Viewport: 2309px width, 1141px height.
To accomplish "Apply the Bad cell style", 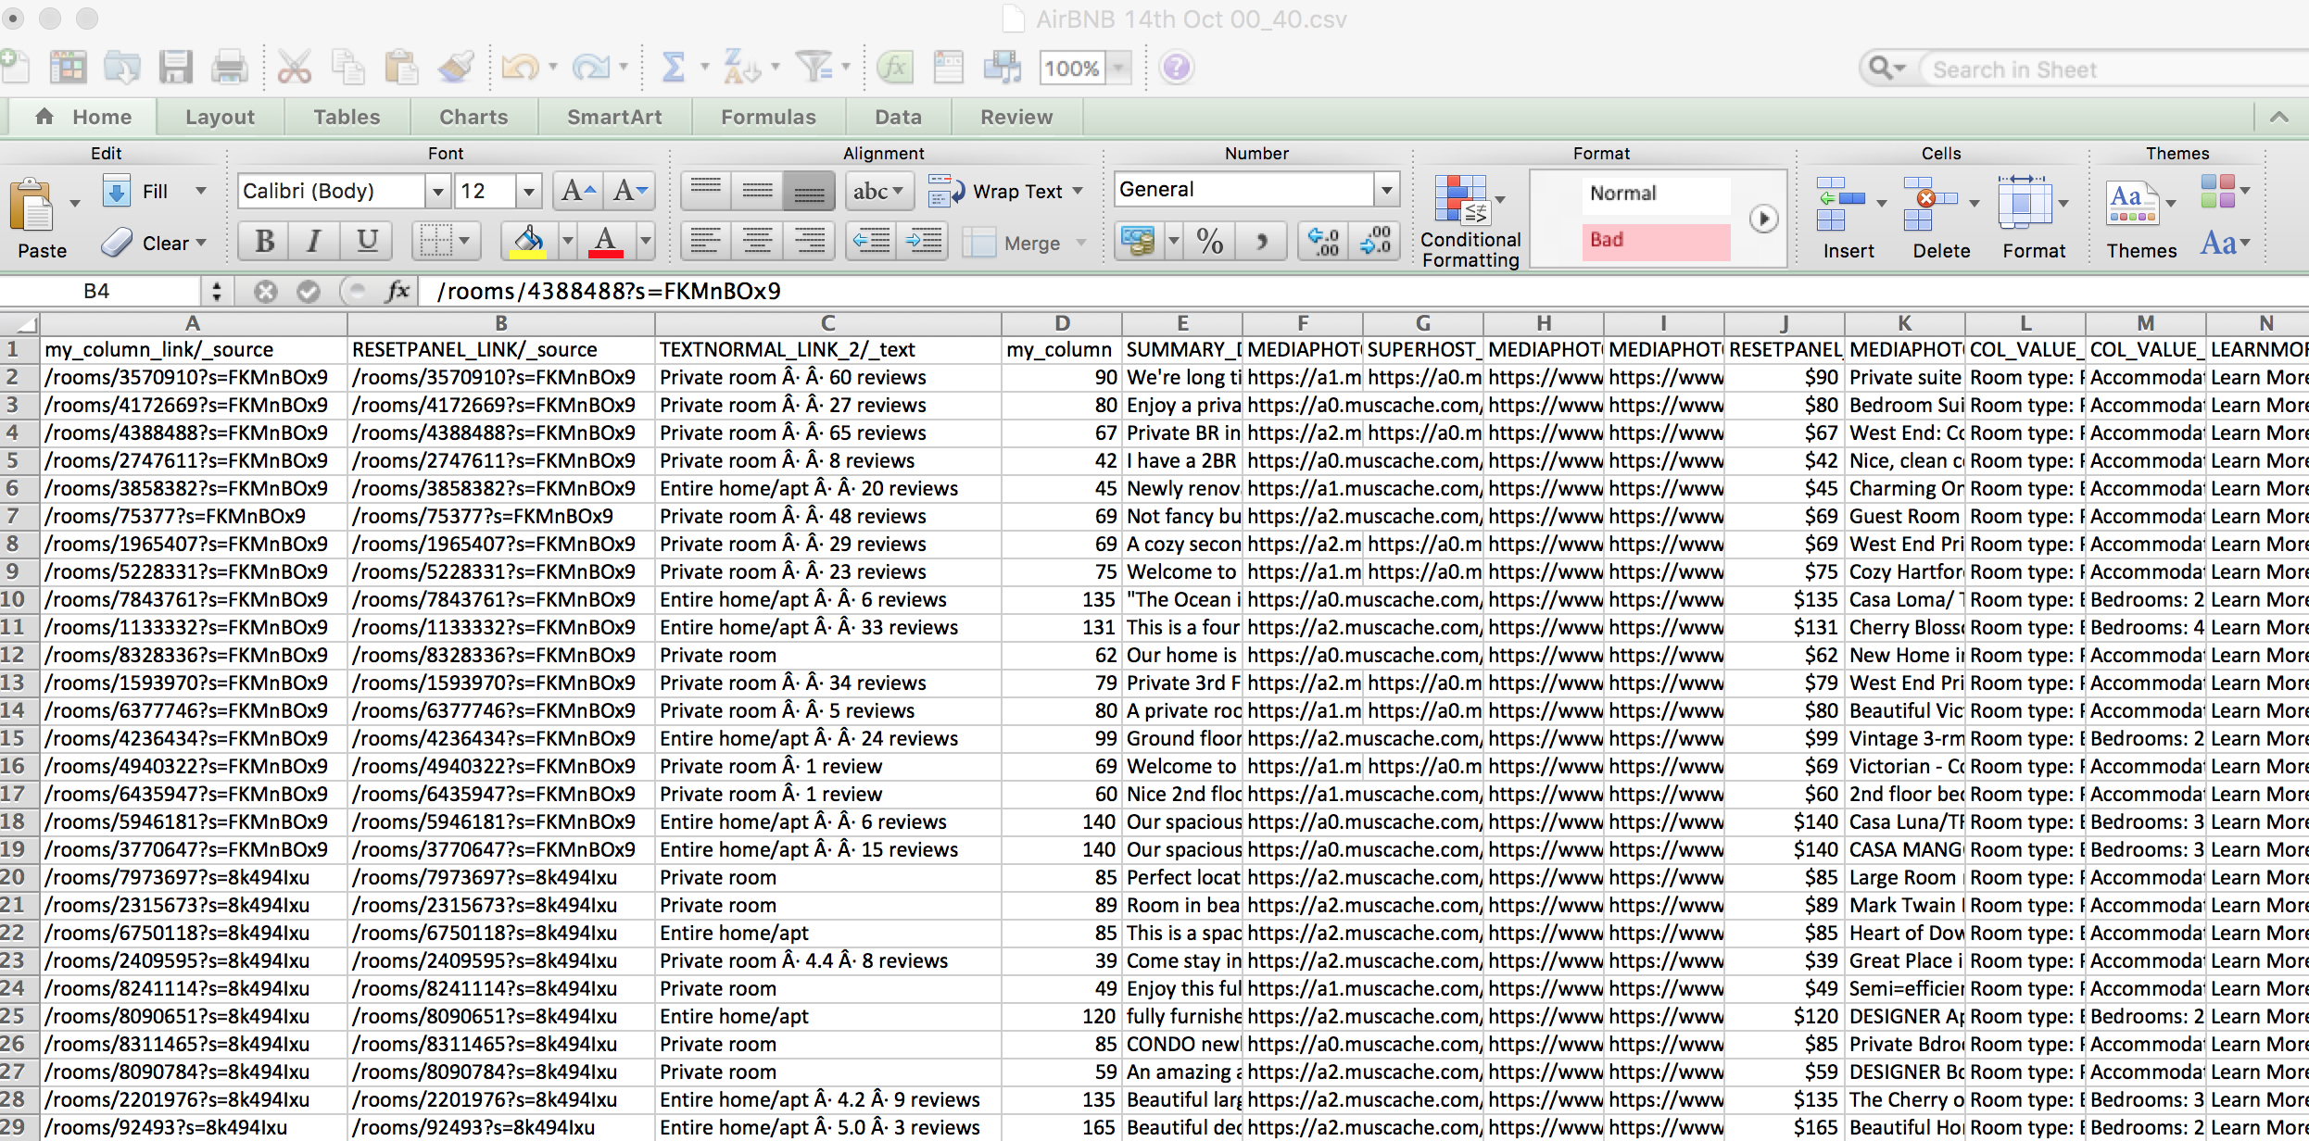I will click(1655, 240).
